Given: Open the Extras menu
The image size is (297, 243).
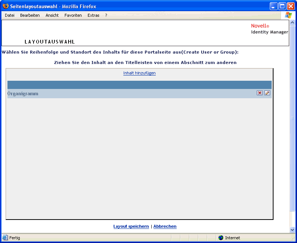Looking at the screenshot, I should pos(94,15).
